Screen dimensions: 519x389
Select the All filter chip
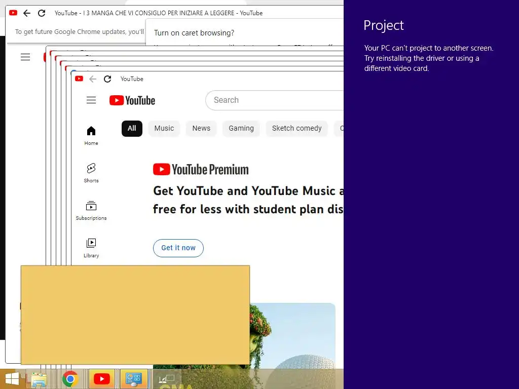[x=132, y=128]
